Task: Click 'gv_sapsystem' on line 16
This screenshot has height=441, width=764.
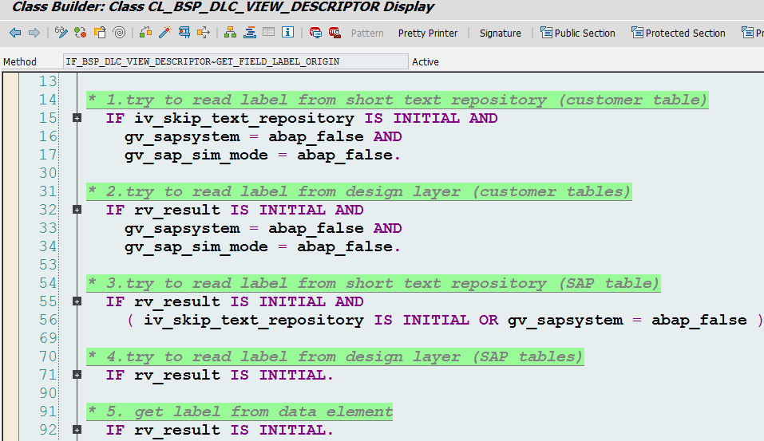Action: coord(182,137)
